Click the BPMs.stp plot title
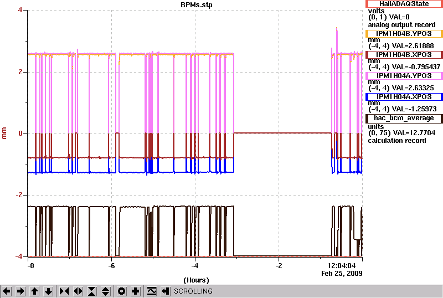The image size is (443, 298). point(197,5)
